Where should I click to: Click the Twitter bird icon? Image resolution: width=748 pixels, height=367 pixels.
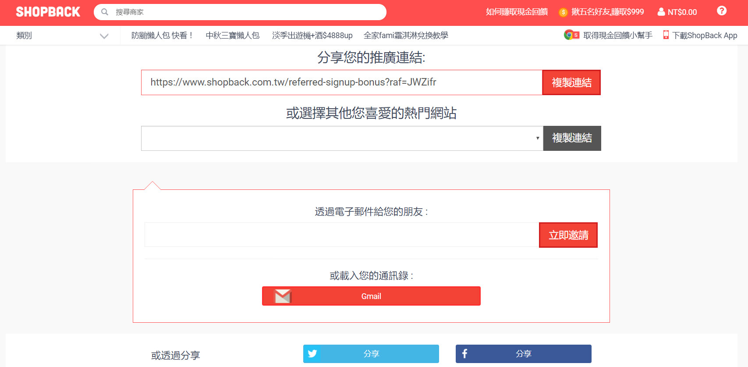coord(312,353)
